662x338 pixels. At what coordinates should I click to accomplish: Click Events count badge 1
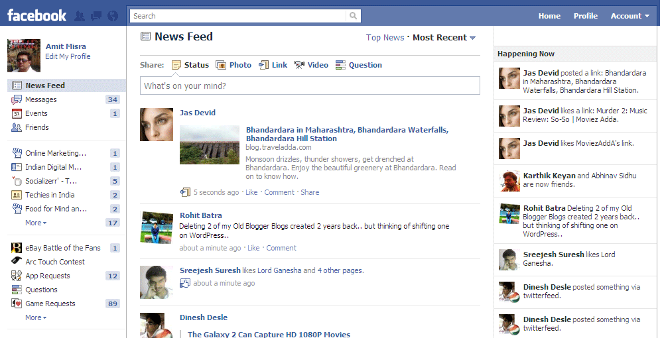115,113
